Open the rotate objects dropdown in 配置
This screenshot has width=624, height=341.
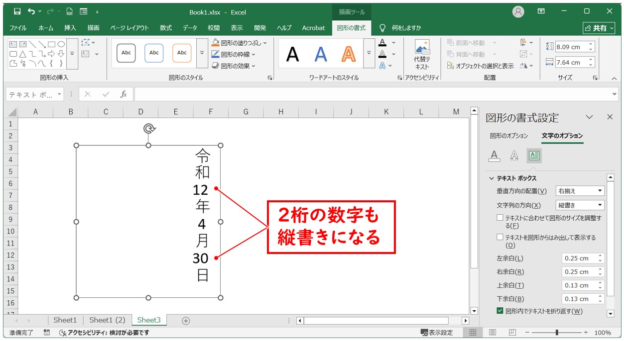pyautogui.click(x=527, y=66)
